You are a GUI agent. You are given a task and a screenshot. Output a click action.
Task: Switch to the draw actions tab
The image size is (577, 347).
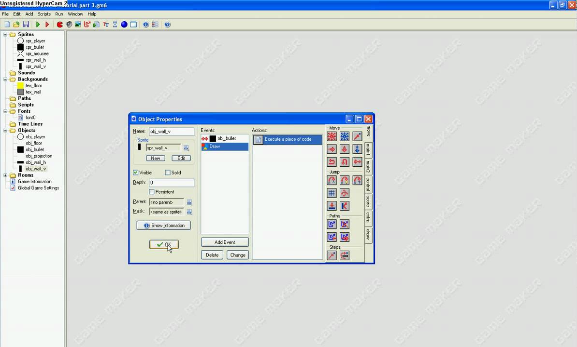(368, 234)
